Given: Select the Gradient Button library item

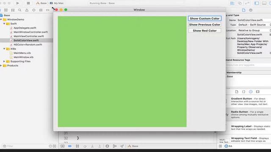Looking at the screenshot, I should 249,101.
